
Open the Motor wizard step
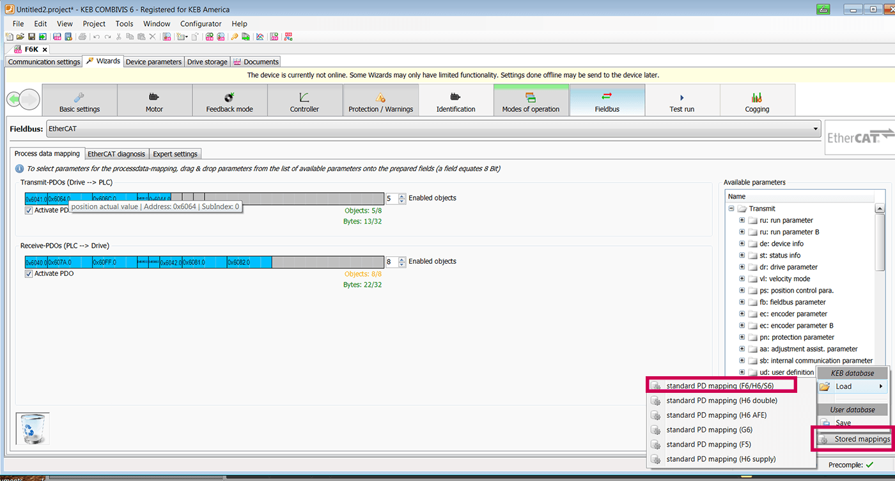[x=154, y=100]
